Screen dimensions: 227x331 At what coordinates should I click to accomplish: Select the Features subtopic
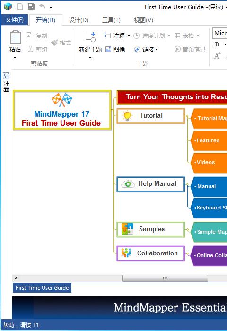point(210,141)
